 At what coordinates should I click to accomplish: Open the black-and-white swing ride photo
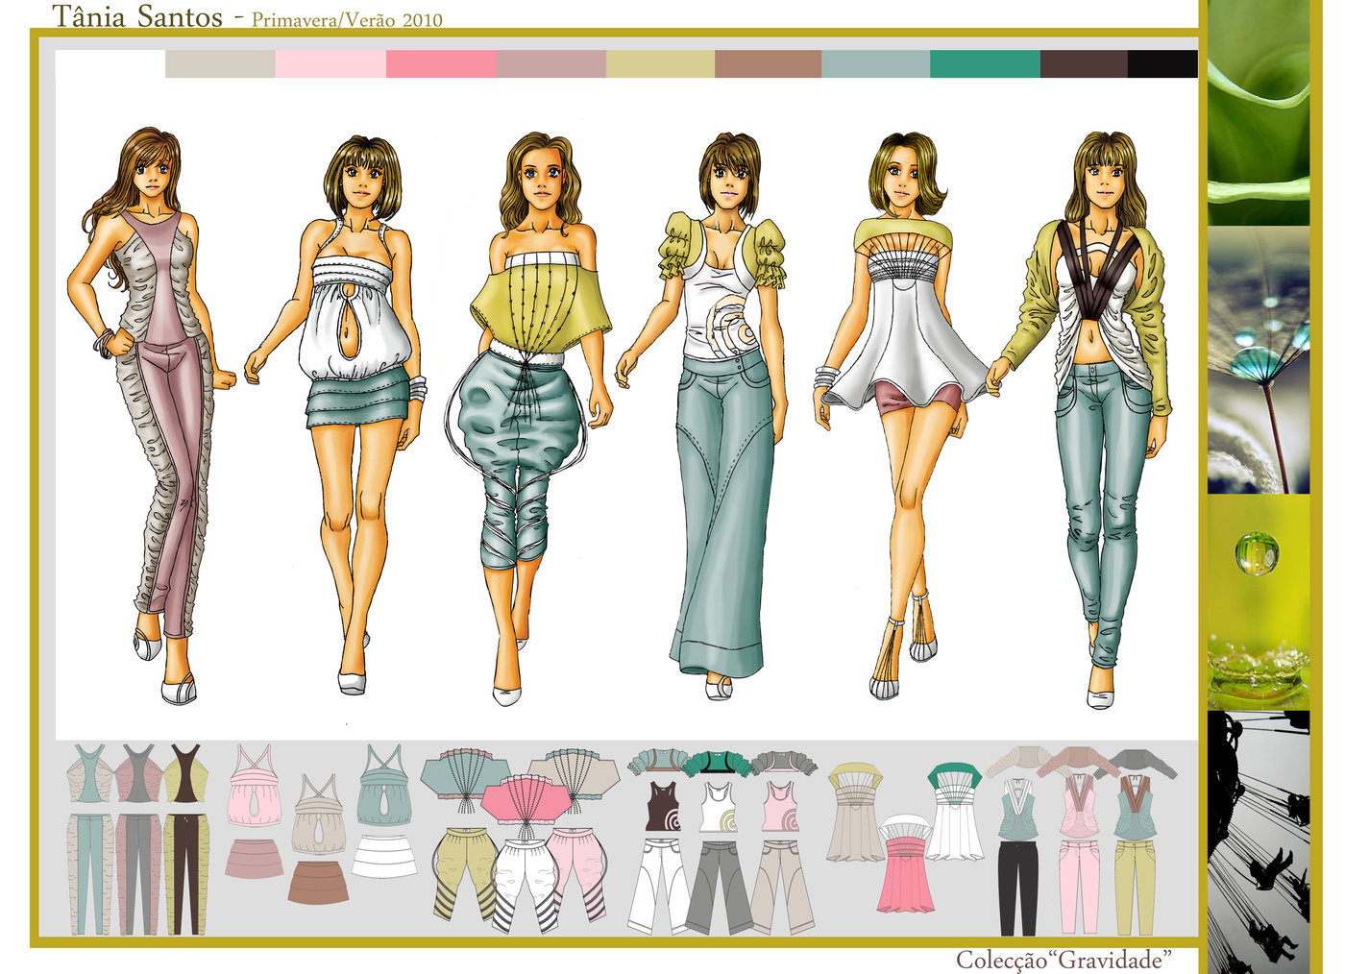point(1259,842)
